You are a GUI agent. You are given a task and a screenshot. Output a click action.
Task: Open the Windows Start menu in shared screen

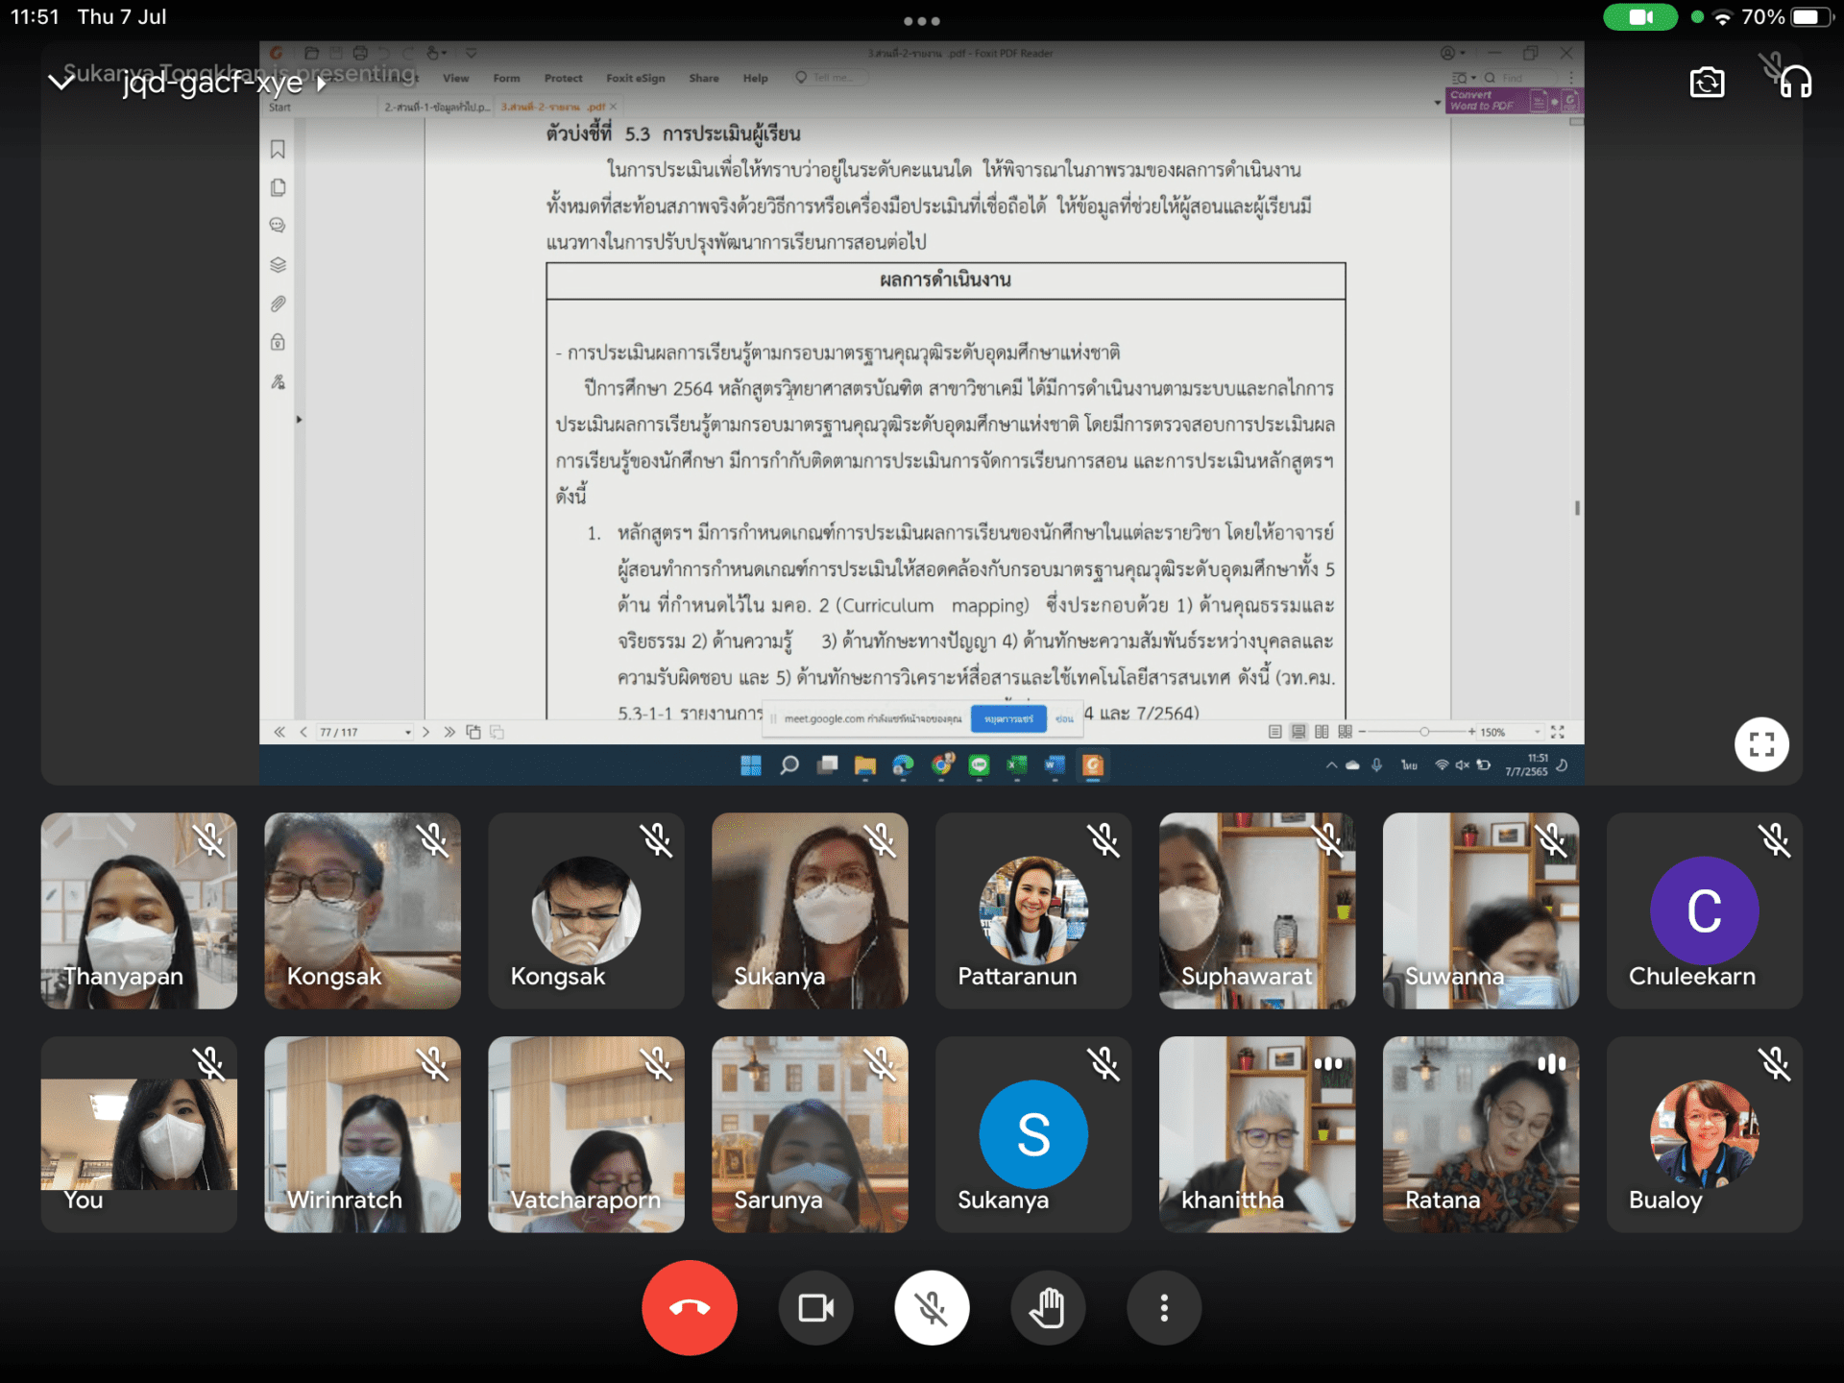point(751,765)
